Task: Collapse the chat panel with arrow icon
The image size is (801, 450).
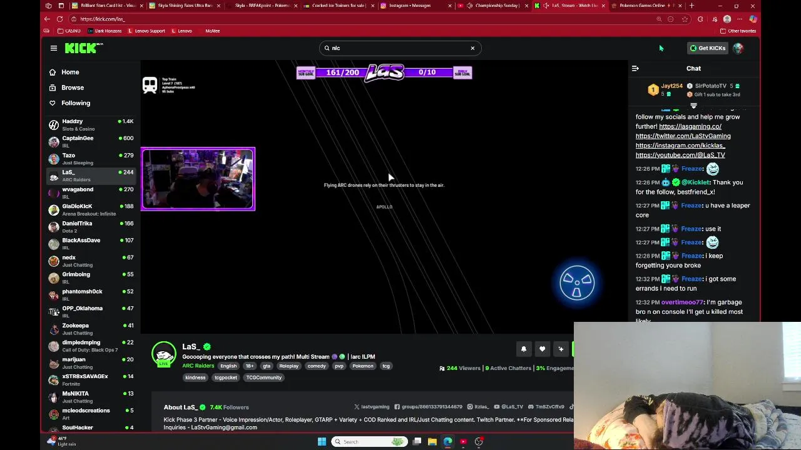Action: [x=635, y=69]
